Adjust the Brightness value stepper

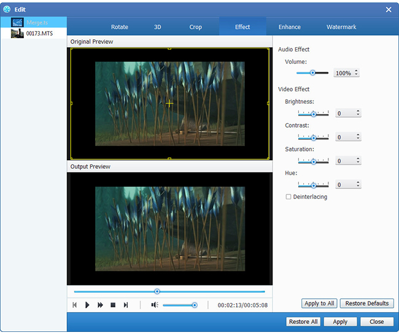(x=358, y=114)
